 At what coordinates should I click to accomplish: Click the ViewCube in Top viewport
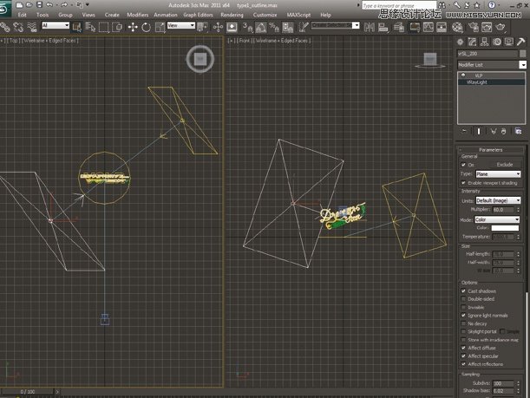200,59
